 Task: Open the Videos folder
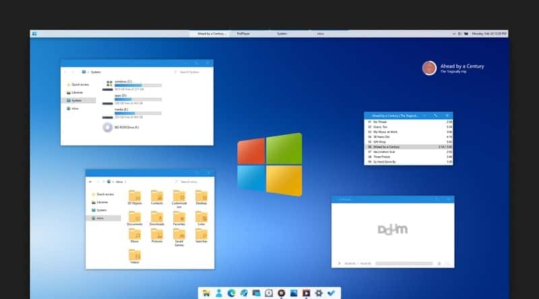135,257
